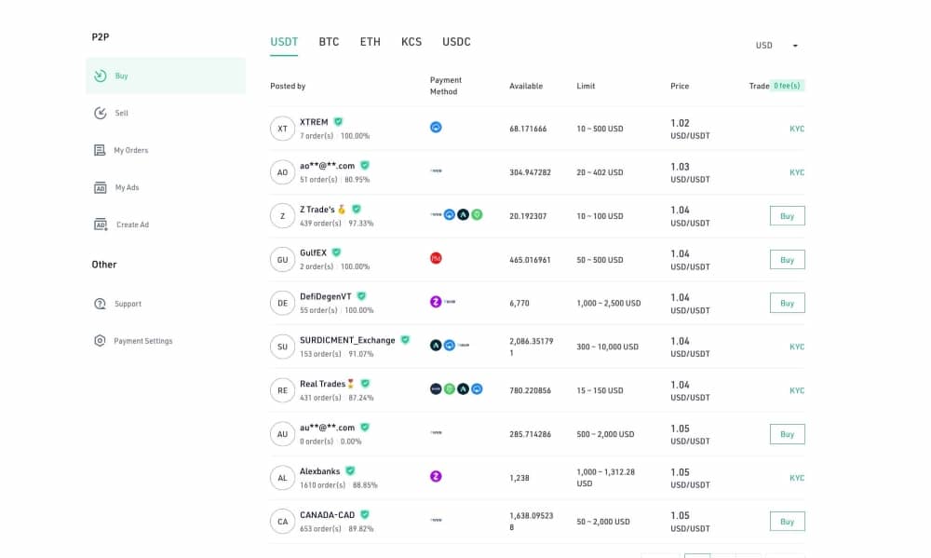Click the Create Ad icon

click(x=101, y=225)
